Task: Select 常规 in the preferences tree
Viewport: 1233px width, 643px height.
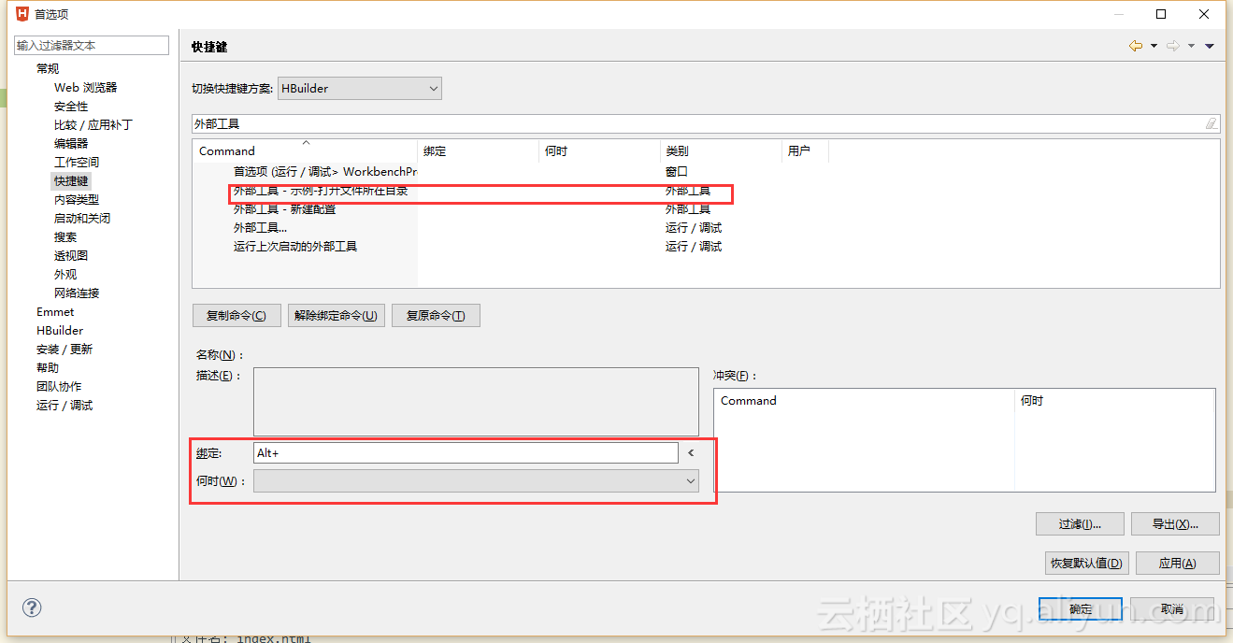Action: [x=48, y=68]
